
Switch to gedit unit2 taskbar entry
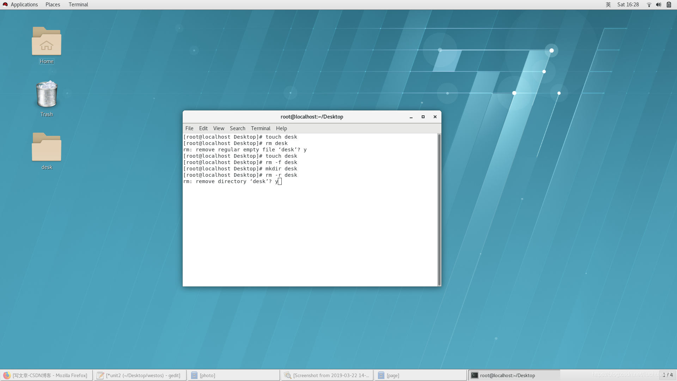(x=140, y=375)
